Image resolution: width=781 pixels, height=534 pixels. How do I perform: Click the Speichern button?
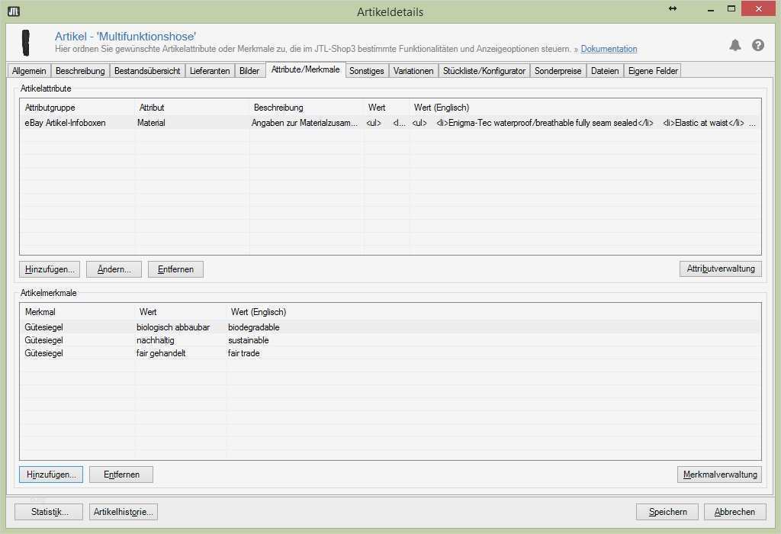(x=667, y=512)
